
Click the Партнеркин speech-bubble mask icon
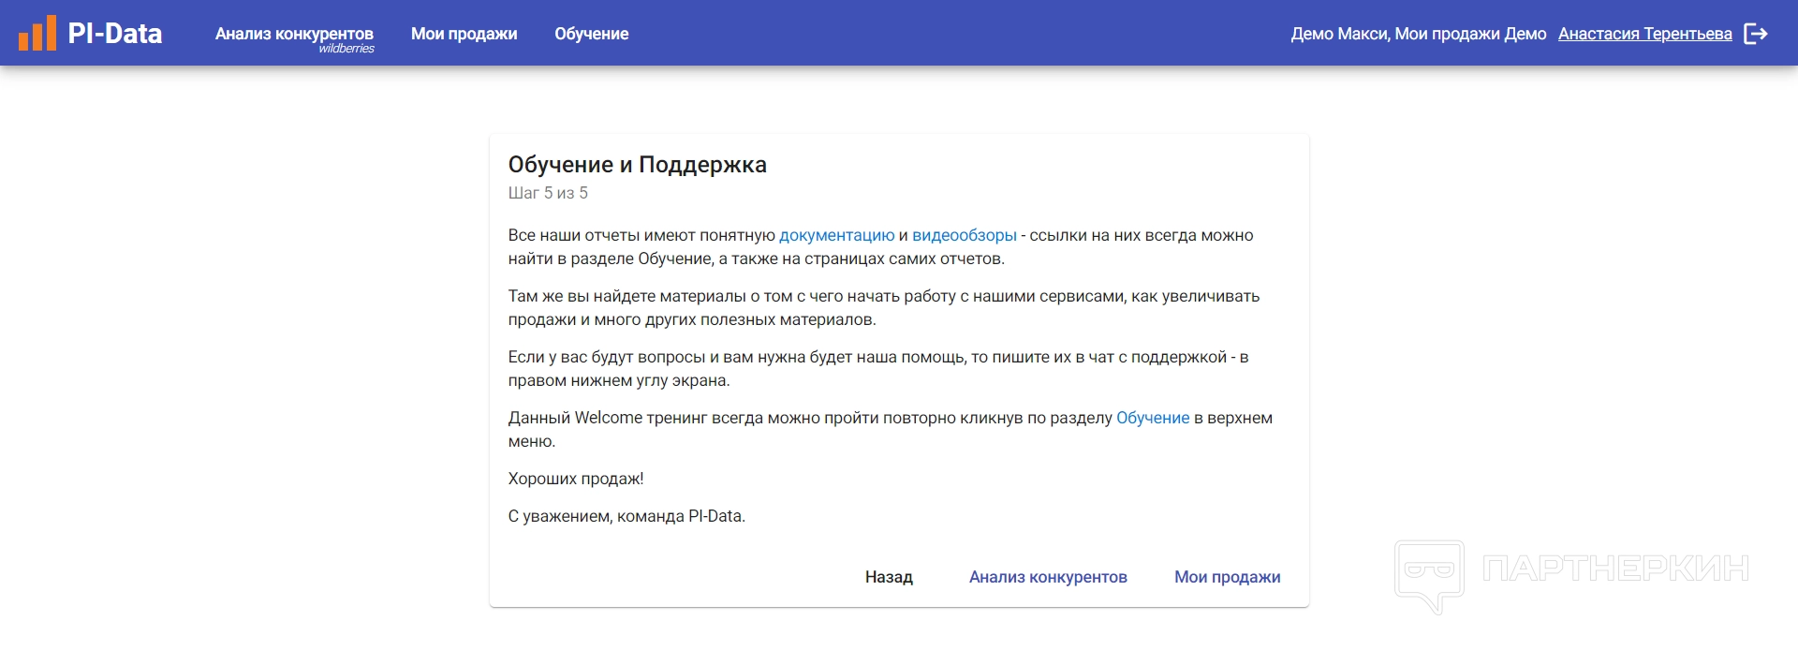pyautogui.click(x=1429, y=573)
